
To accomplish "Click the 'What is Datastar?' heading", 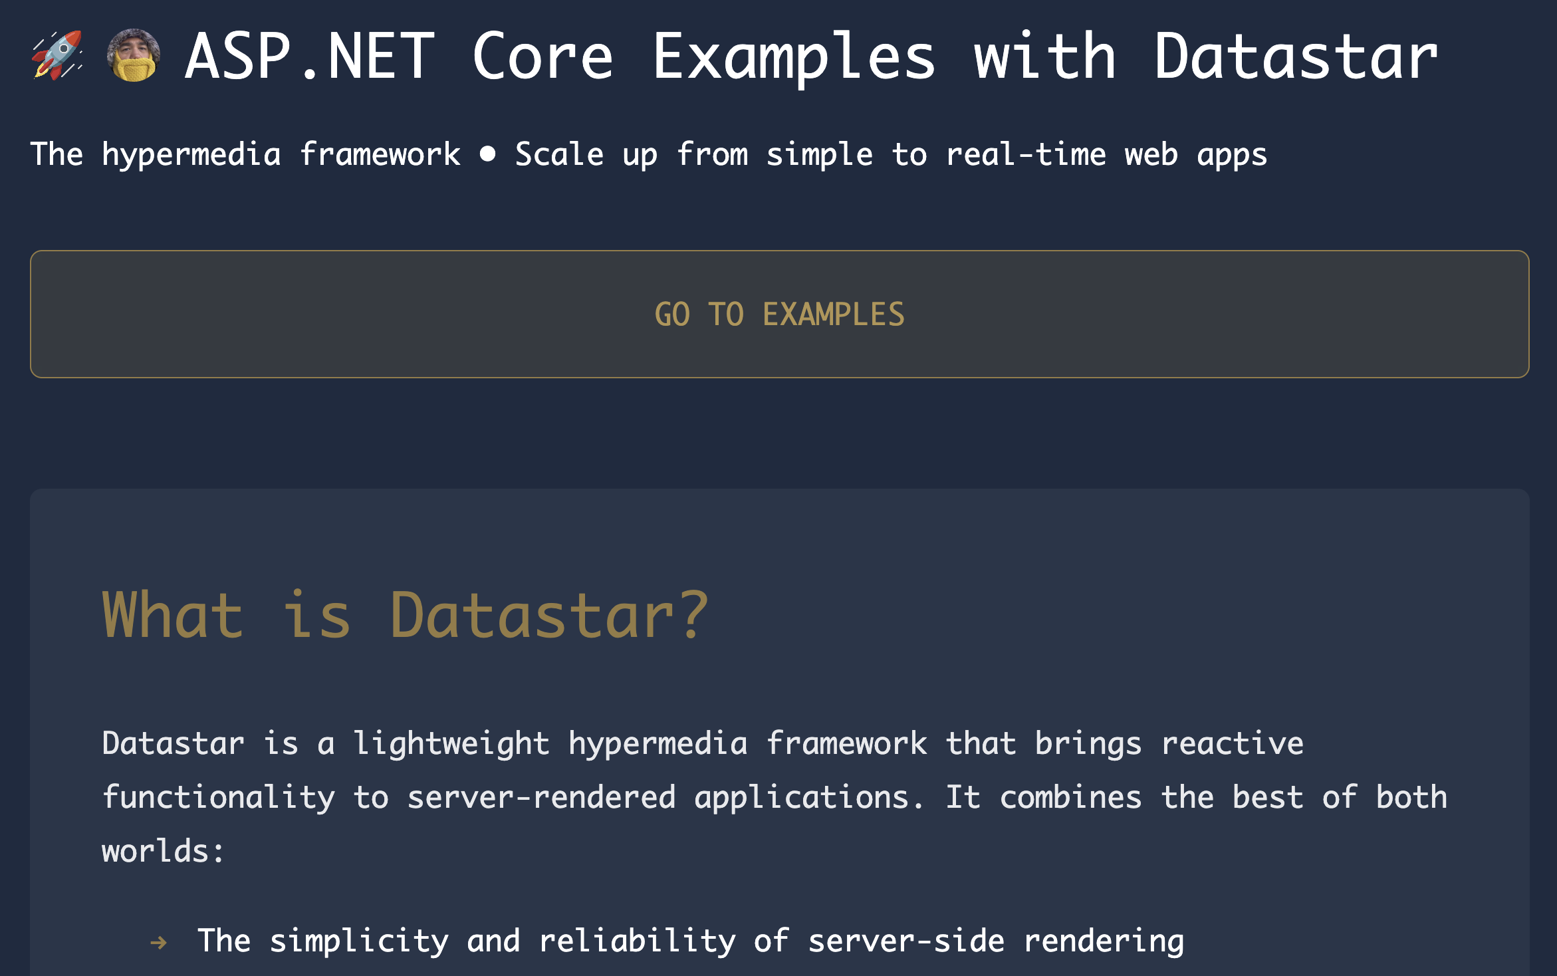I will pos(406,616).
